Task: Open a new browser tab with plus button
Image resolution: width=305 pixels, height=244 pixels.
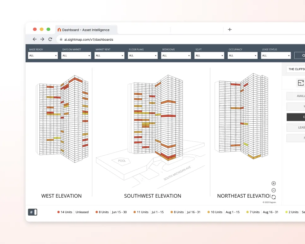Action: point(230,29)
